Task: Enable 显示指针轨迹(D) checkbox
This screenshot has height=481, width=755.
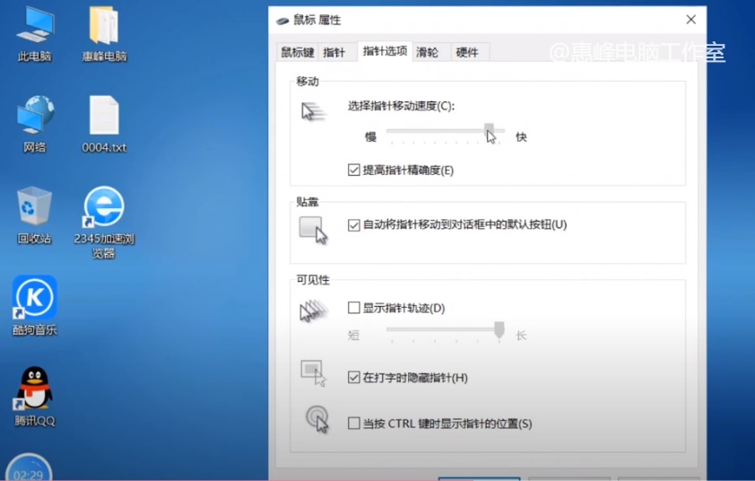Action: click(x=354, y=308)
